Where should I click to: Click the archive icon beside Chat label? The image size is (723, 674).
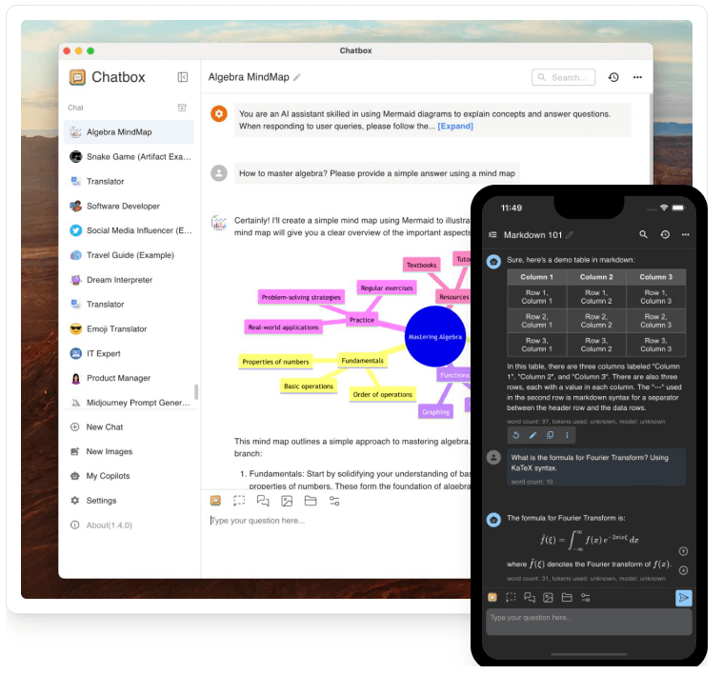(x=182, y=108)
